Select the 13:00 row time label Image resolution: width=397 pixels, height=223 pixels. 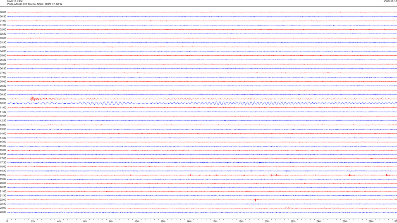(x=3, y=125)
